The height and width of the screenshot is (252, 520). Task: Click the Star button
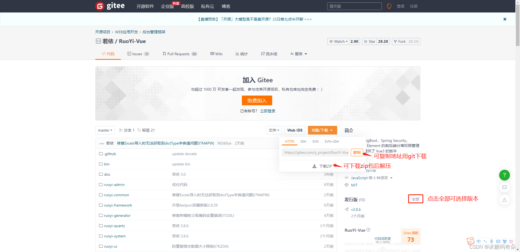pos(370,41)
